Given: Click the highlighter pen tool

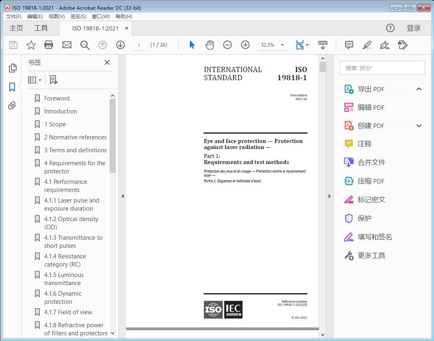Looking at the screenshot, I should (x=367, y=45).
